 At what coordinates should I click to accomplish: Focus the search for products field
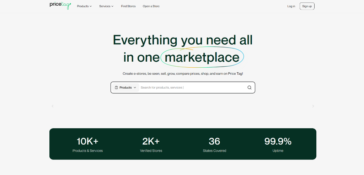click(193, 87)
